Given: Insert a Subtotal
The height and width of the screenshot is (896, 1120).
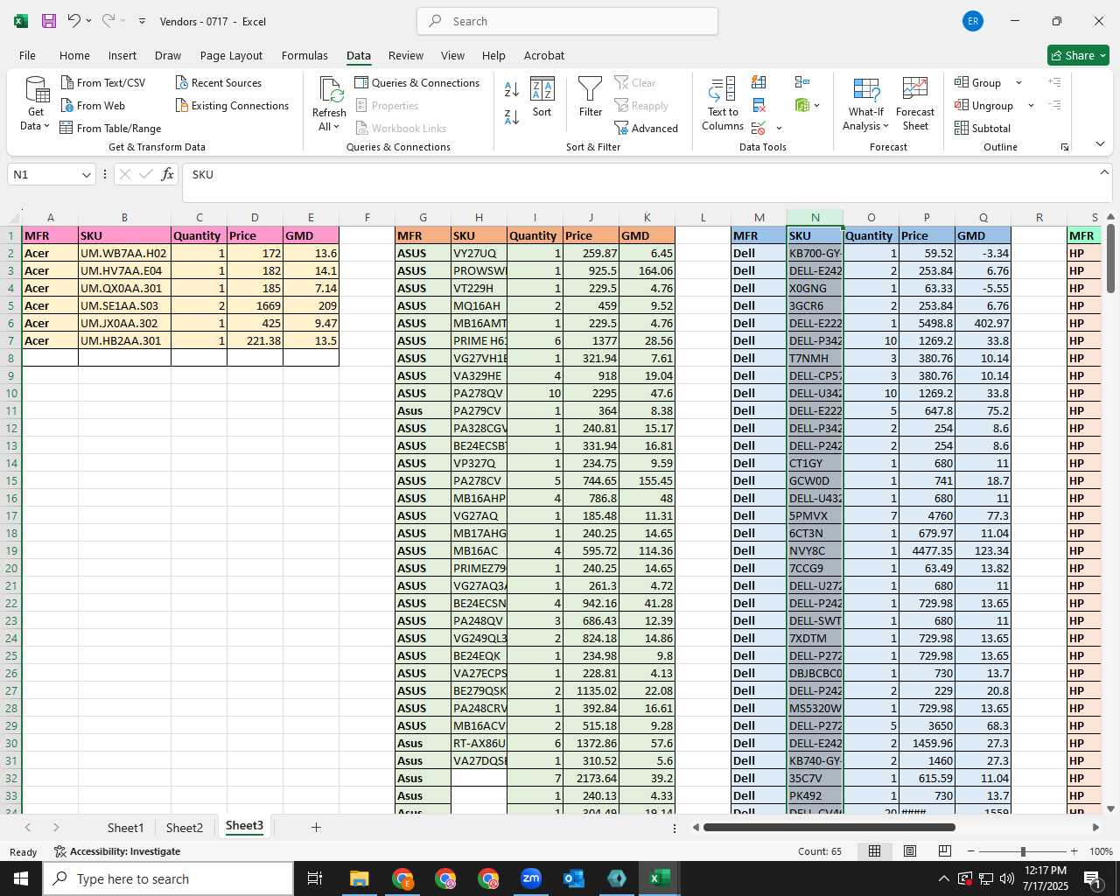Looking at the screenshot, I should pyautogui.click(x=983, y=128).
